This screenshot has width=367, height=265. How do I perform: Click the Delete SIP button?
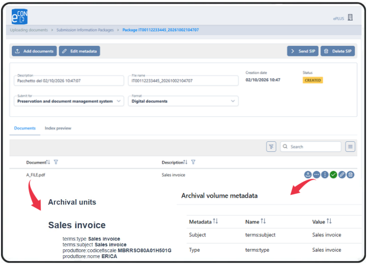[338, 51]
